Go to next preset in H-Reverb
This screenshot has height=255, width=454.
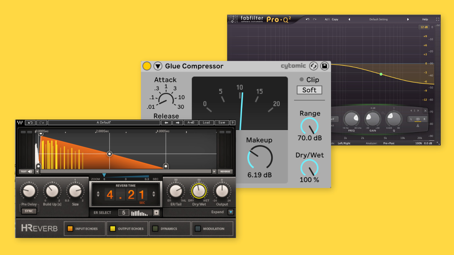[x=178, y=123]
